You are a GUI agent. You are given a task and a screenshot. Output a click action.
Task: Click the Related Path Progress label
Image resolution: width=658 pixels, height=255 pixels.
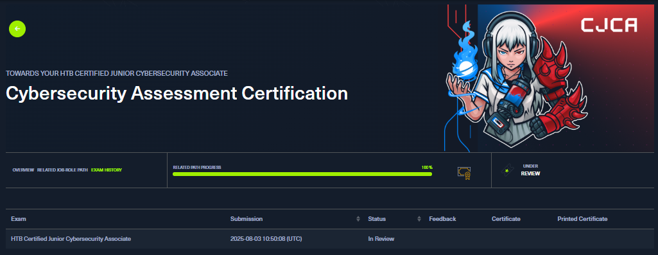pyautogui.click(x=197, y=167)
